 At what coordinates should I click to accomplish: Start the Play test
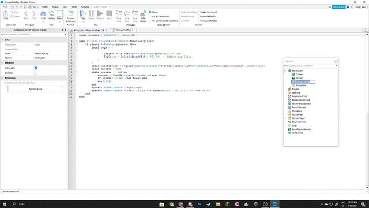(x=82, y=15)
